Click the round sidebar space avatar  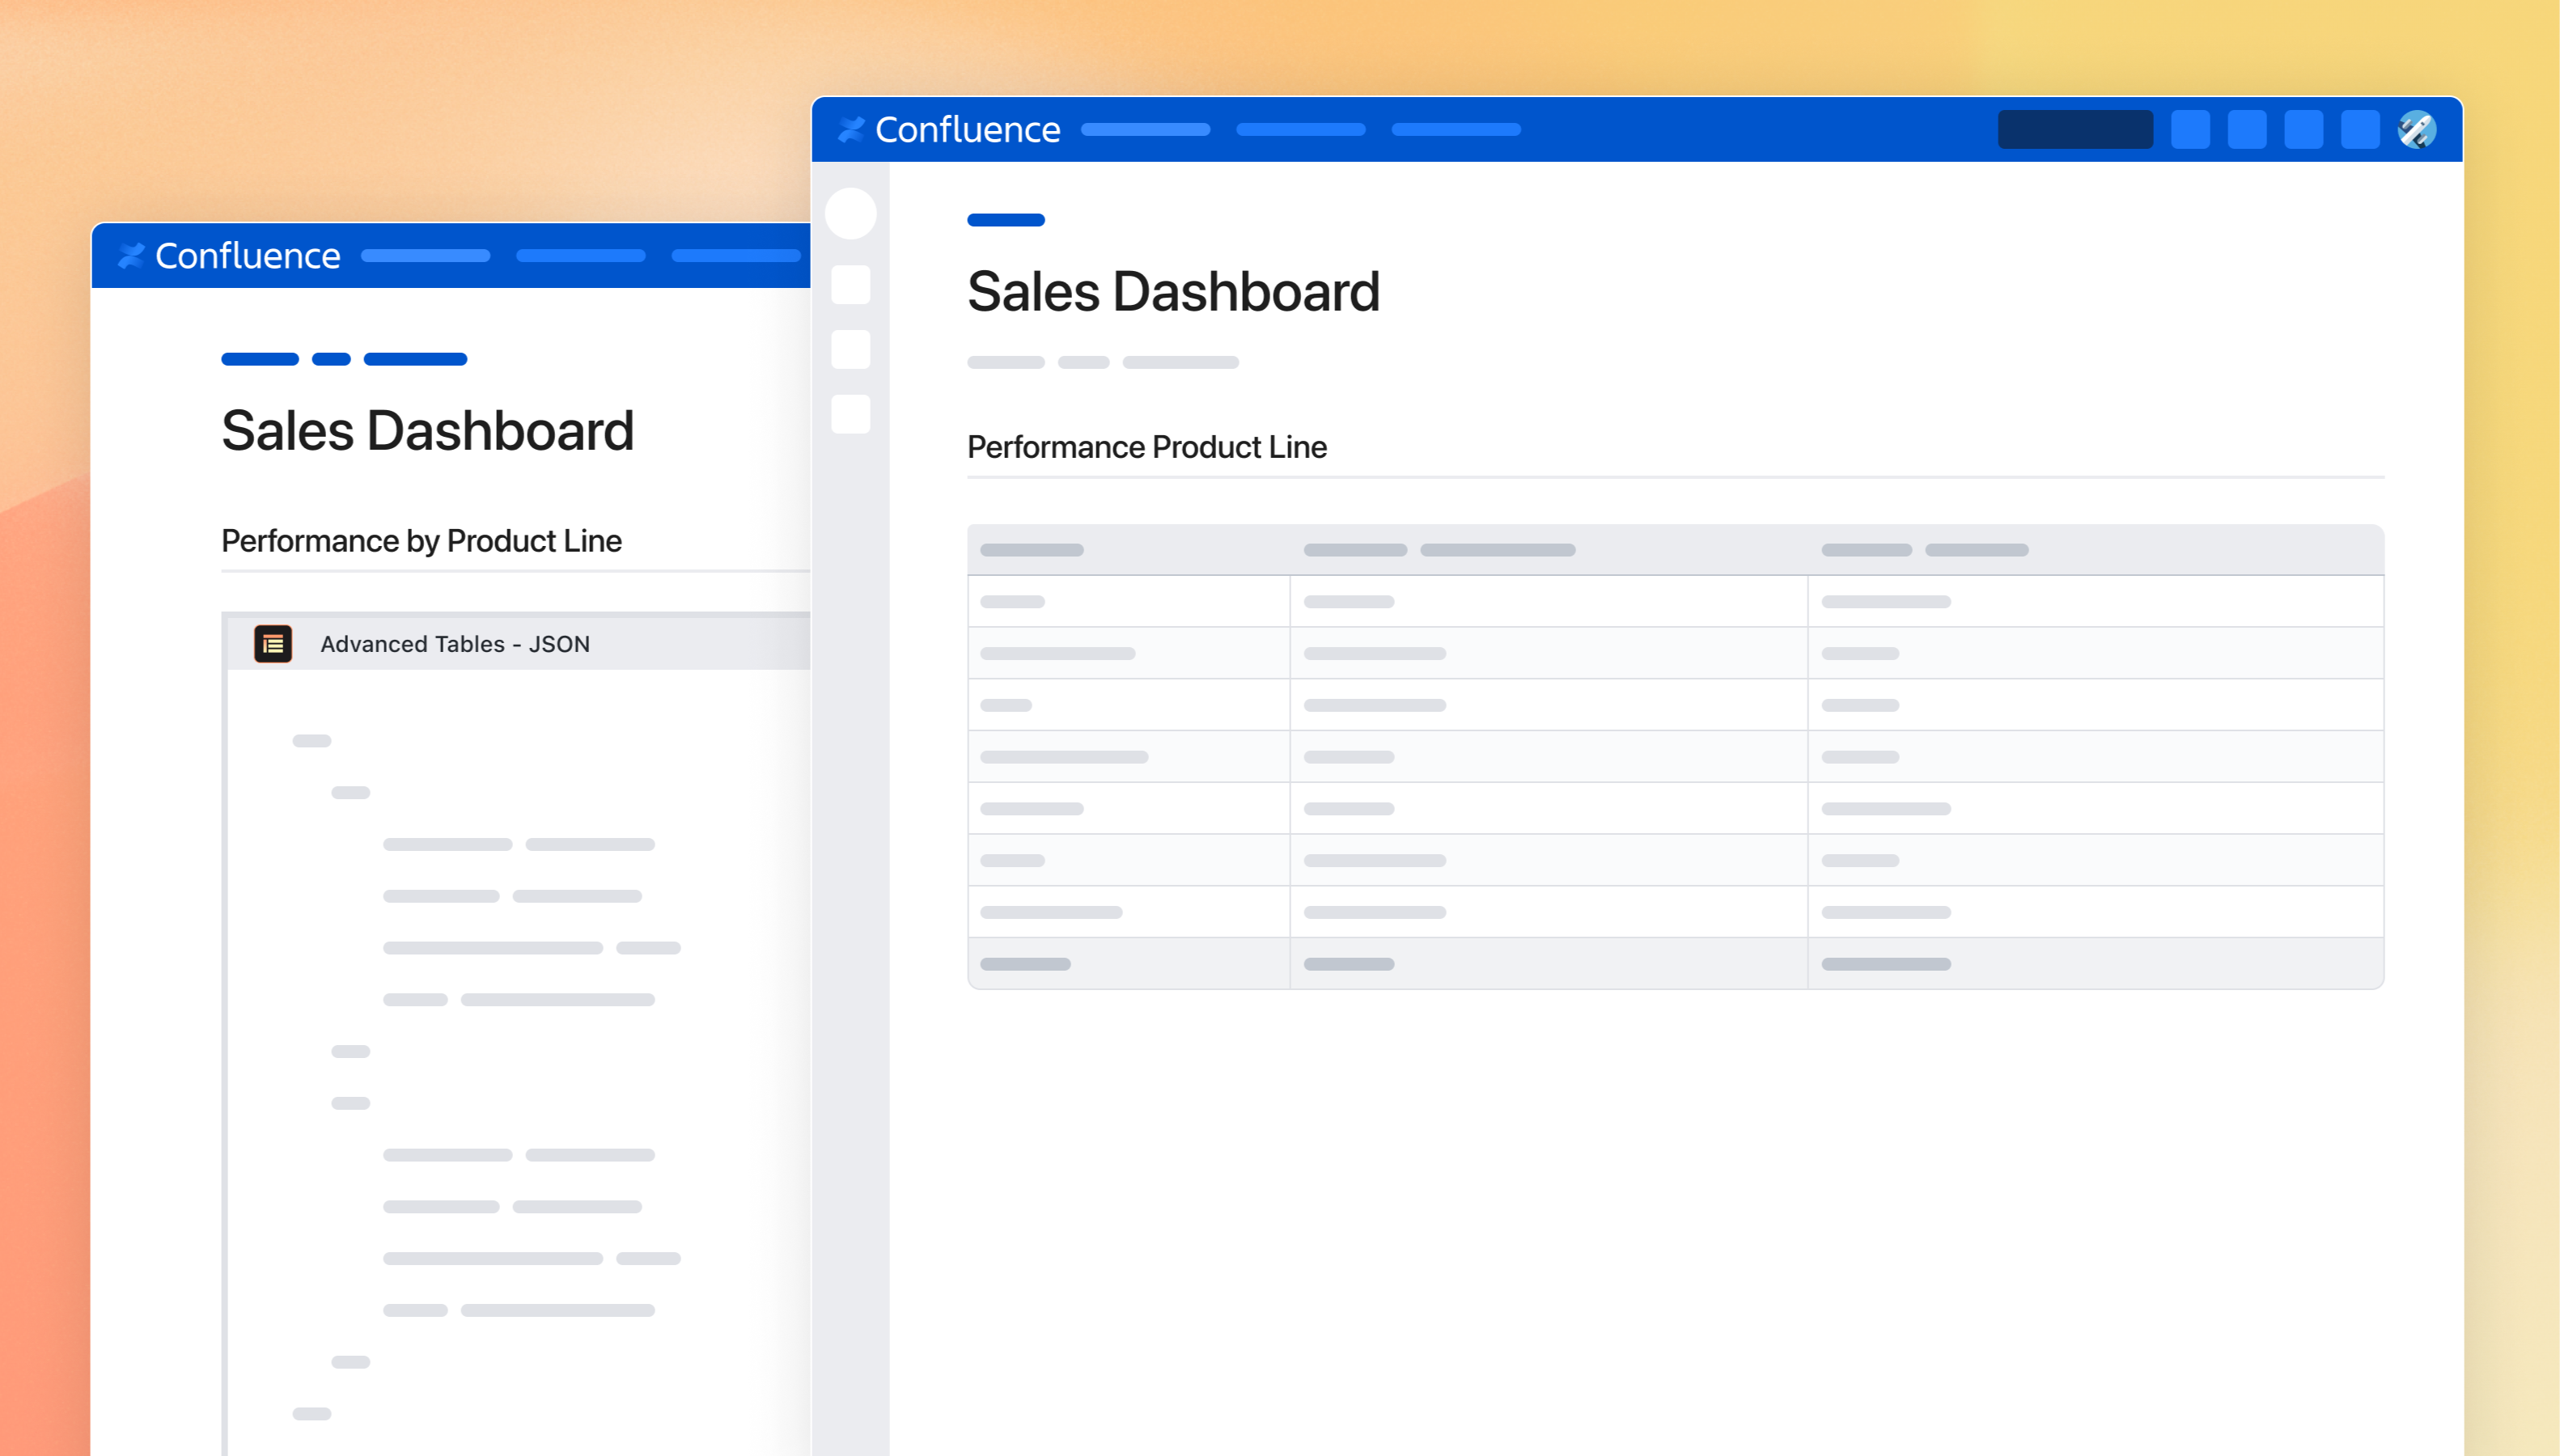(850, 214)
